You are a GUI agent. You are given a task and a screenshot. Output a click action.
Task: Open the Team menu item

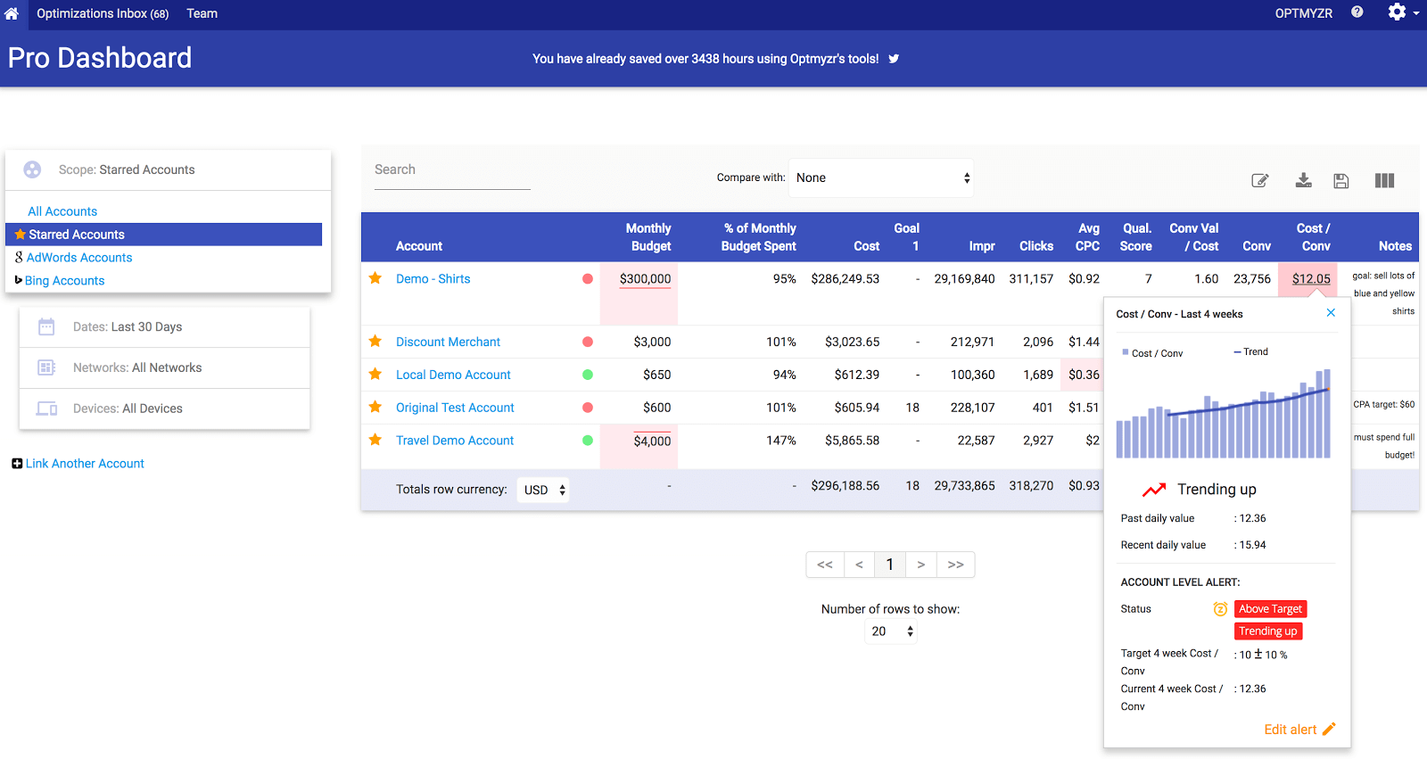click(202, 13)
